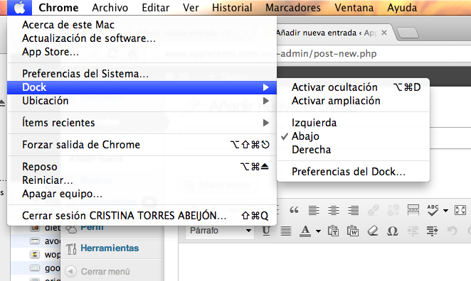471x281 pixels.
Task: Apply underline formatting
Action: coord(266,231)
